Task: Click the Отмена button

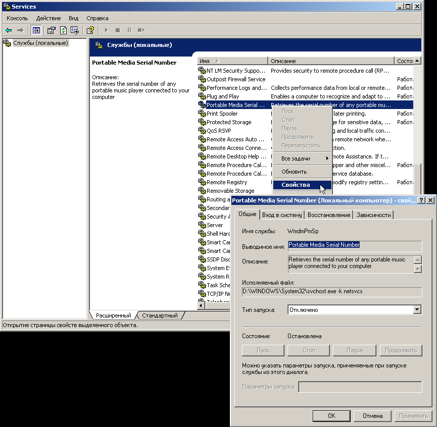Action: click(372, 415)
